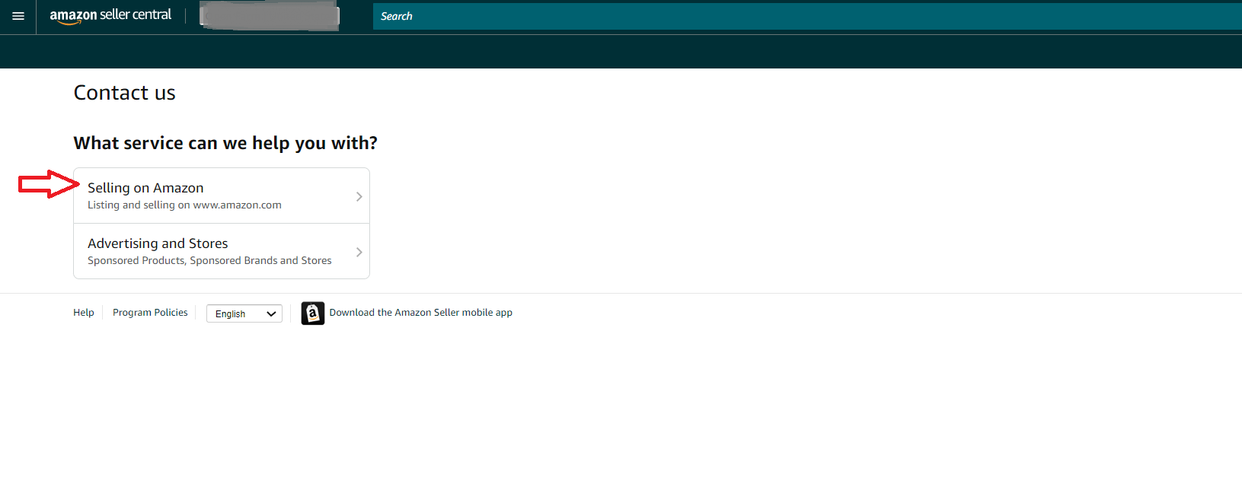Choose Selling on Amazon service option
The image size is (1242, 493).
coord(222,196)
